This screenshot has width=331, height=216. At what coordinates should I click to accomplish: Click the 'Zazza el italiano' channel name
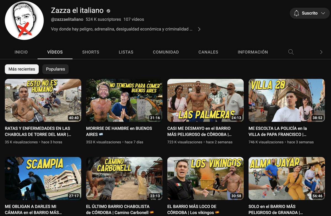(x=77, y=11)
